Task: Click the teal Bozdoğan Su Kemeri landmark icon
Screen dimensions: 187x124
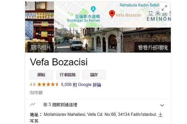Action: coord(93,9)
